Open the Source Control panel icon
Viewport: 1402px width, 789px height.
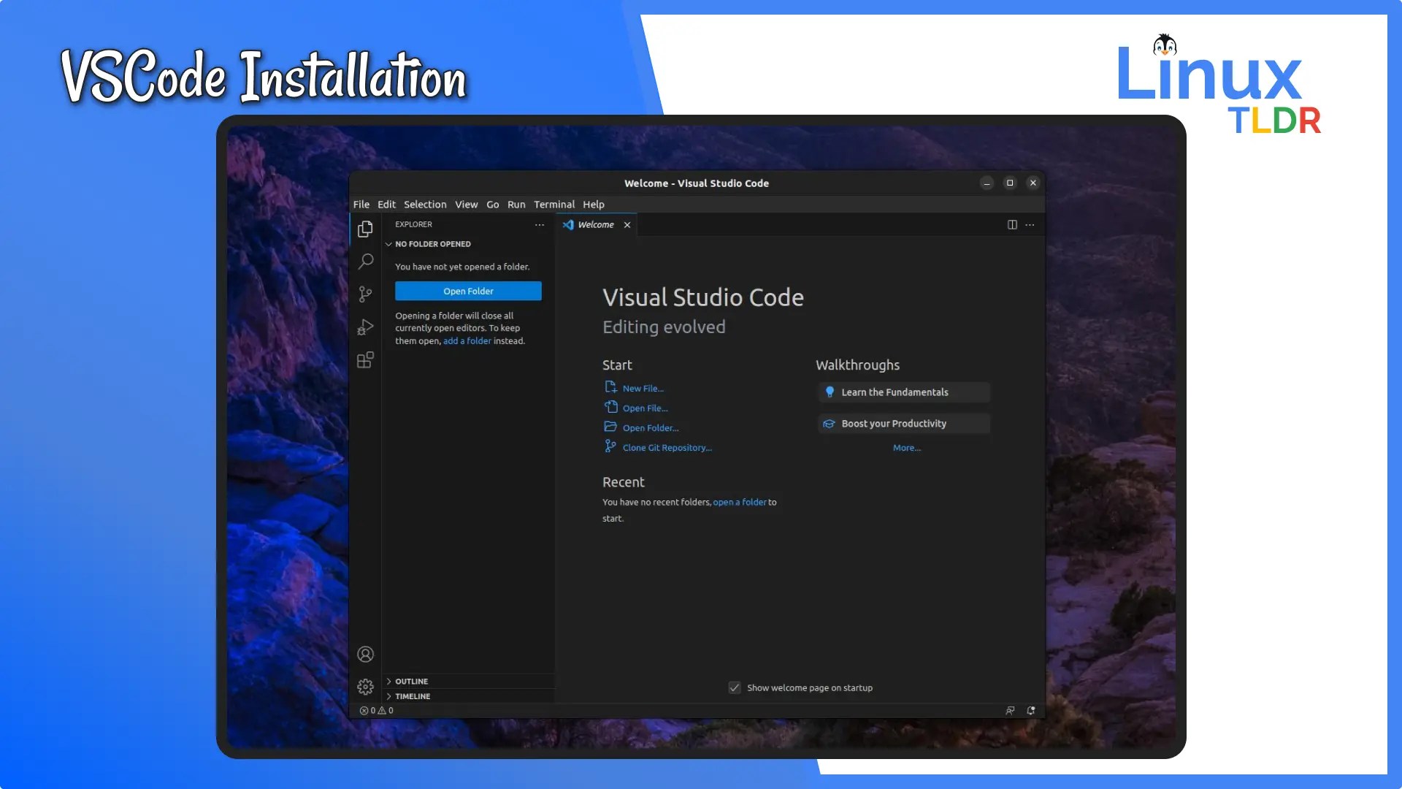tap(365, 294)
